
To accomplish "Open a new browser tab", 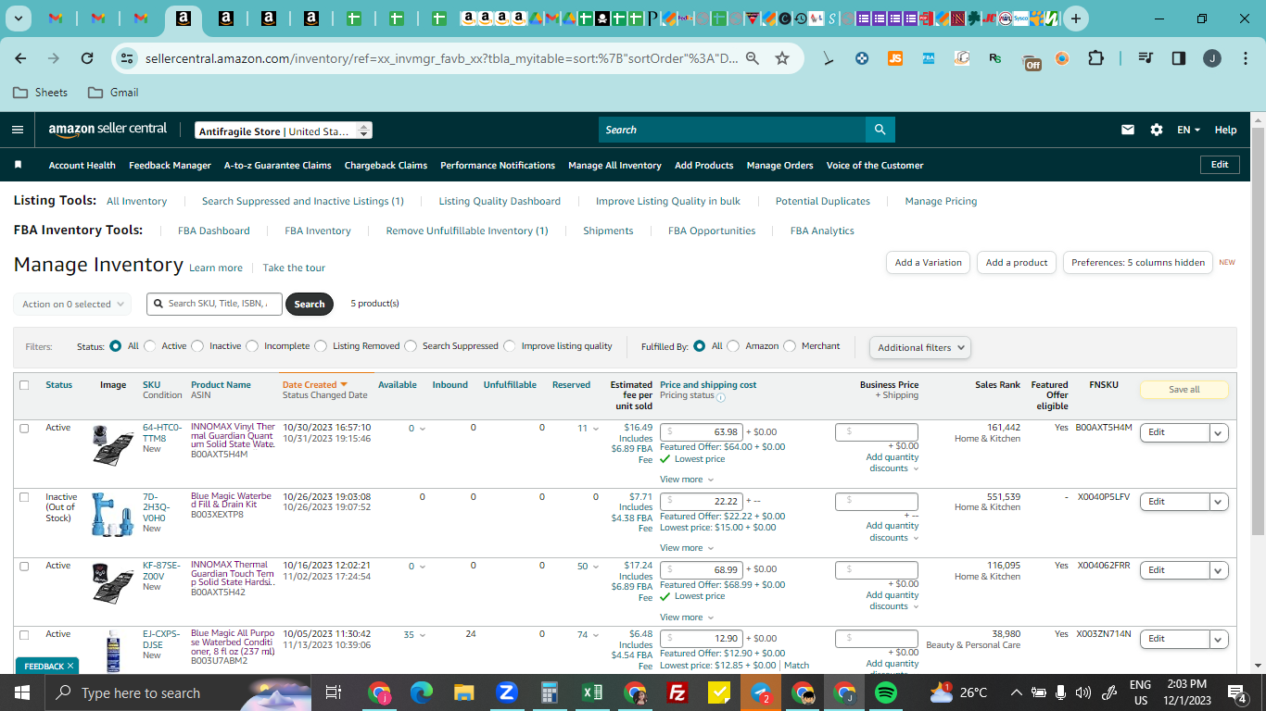I will pyautogui.click(x=1075, y=19).
